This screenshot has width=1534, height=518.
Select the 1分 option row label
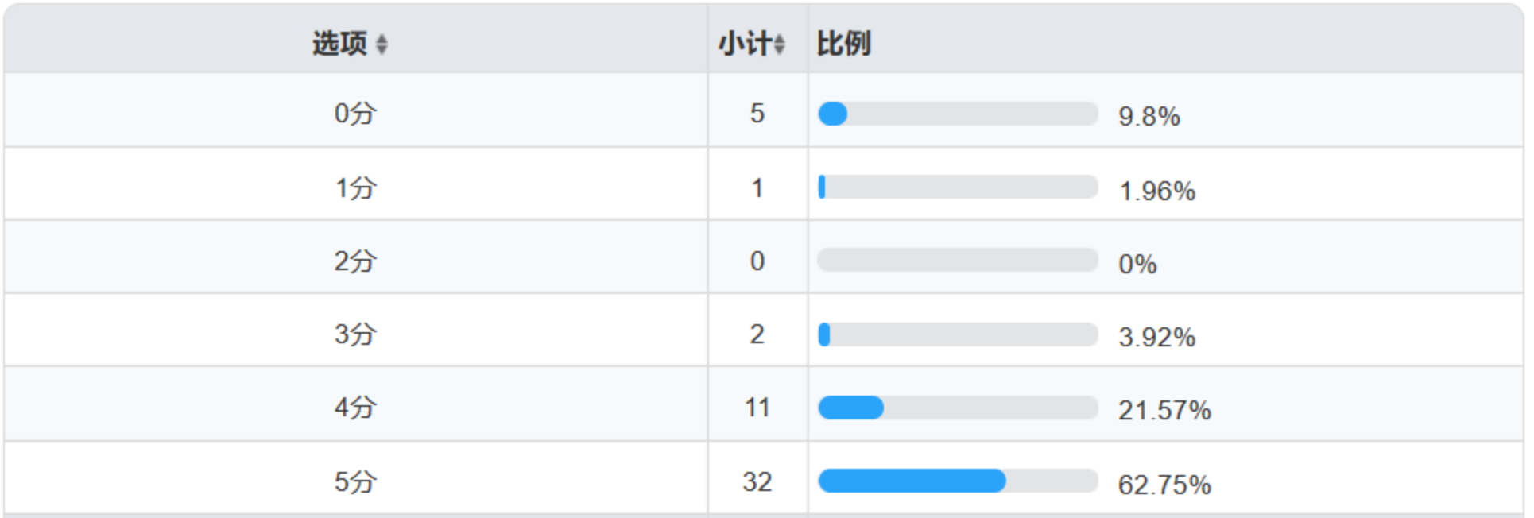click(x=354, y=188)
